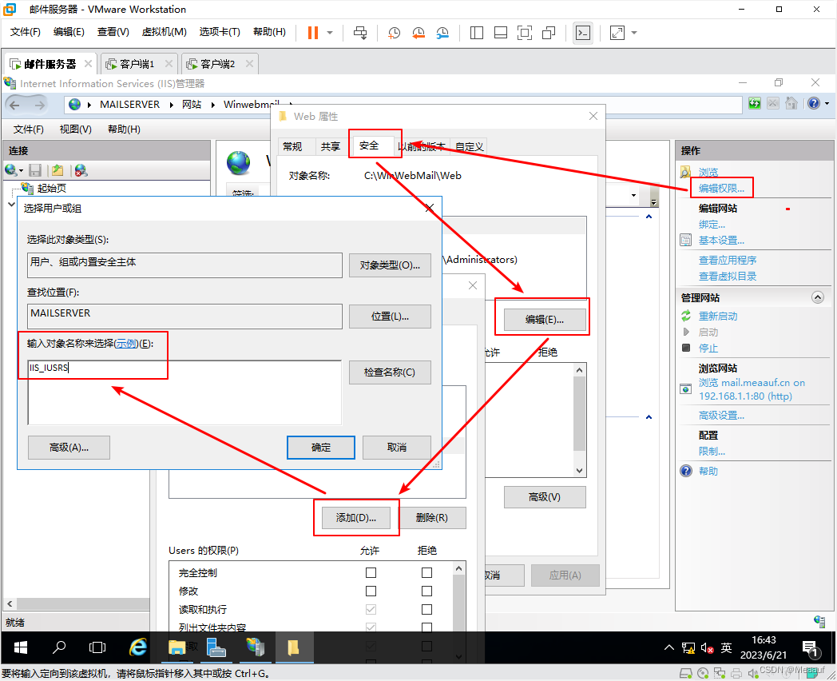Check 完全控制 拒绝 checkbox
Screen dimensions: 837x681
click(x=426, y=572)
